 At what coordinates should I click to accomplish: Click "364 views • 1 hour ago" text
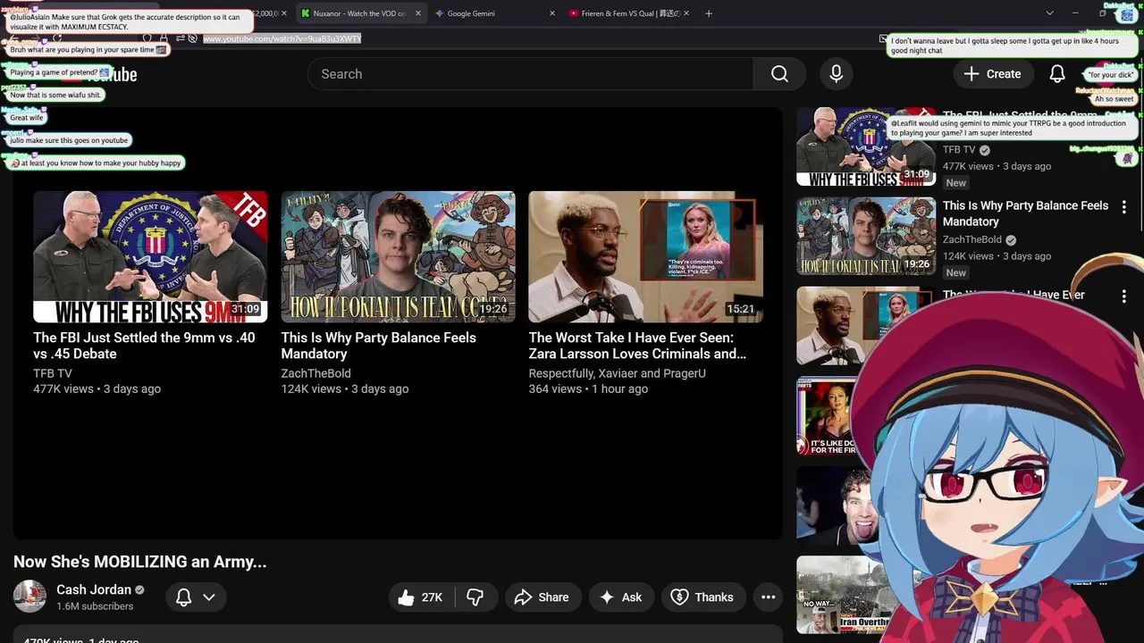588,389
